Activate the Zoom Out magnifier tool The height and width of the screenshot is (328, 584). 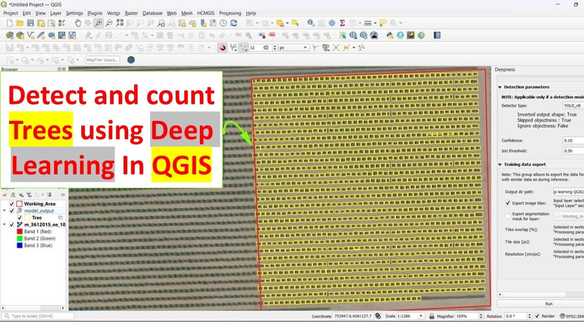tap(109, 23)
